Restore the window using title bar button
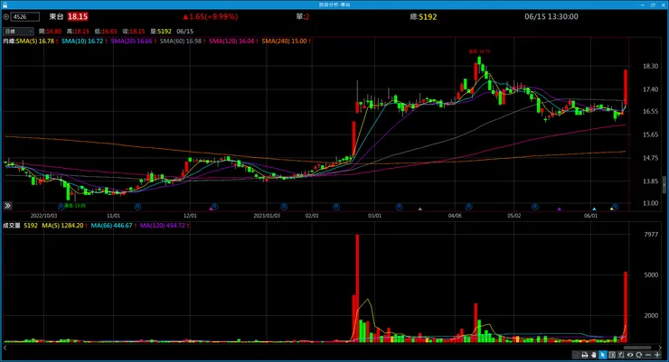669x362 pixels. 653,5
